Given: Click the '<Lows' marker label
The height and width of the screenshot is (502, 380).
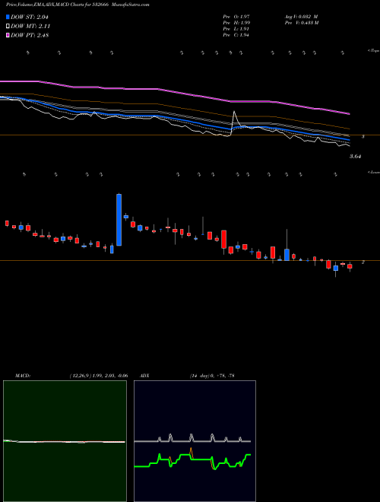Looking at the screenshot, I should [x=374, y=172].
